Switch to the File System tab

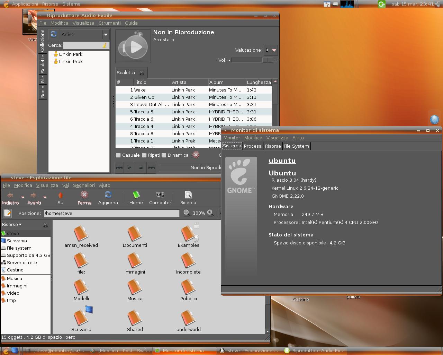click(296, 146)
